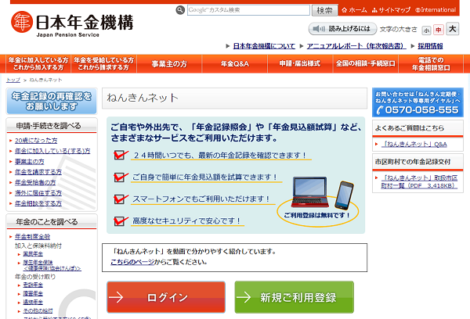Image resolution: width=470 pixels, height=319 pixels.
Task: Focus the Google custom search field
Action: (248, 10)
